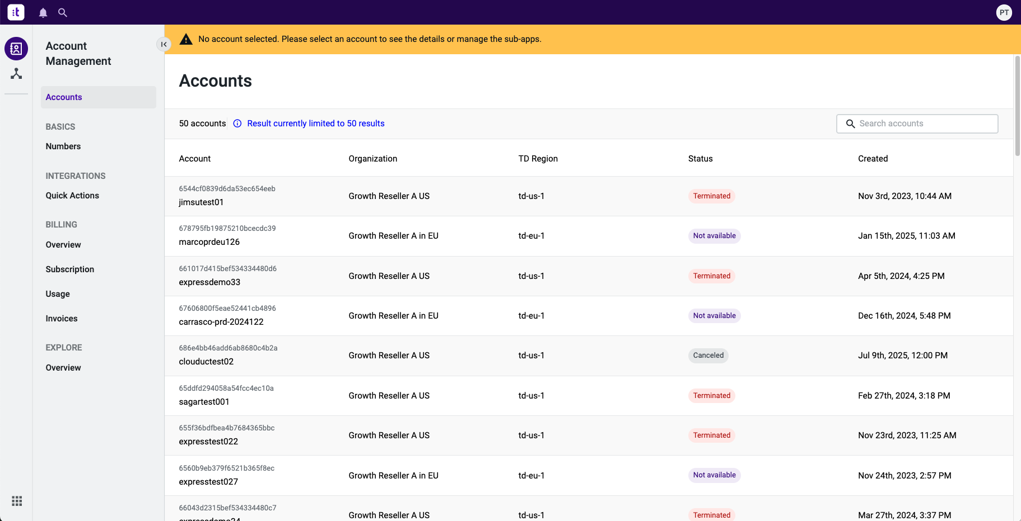Go to Quick Actions
This screenshot has height=521, width=1021.
72,196
